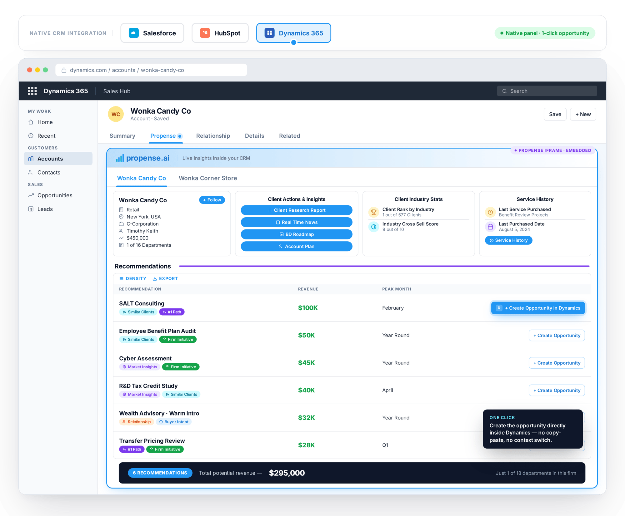This screenshot has width=625, height=516.
Task: Choose the Salesforce integration button
Action: coord(152,33)
